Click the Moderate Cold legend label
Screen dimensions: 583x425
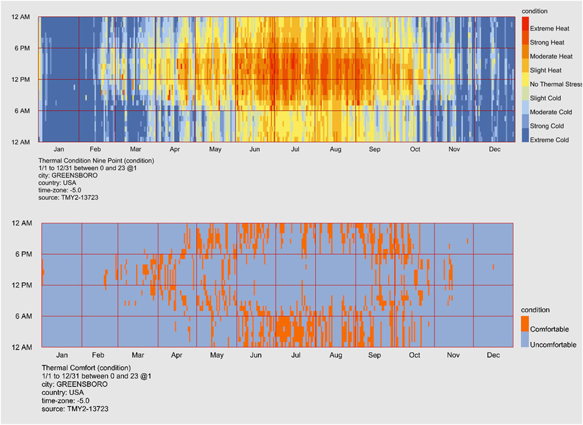pos(551,113)
